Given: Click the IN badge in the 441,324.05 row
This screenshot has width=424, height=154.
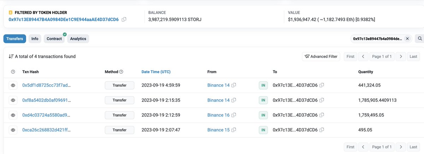Looking at the screenshot, I should [x=263, y=85].
